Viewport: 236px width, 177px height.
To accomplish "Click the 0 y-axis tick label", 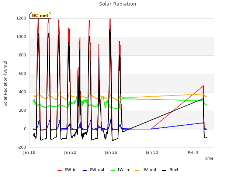I will [25, 129].
